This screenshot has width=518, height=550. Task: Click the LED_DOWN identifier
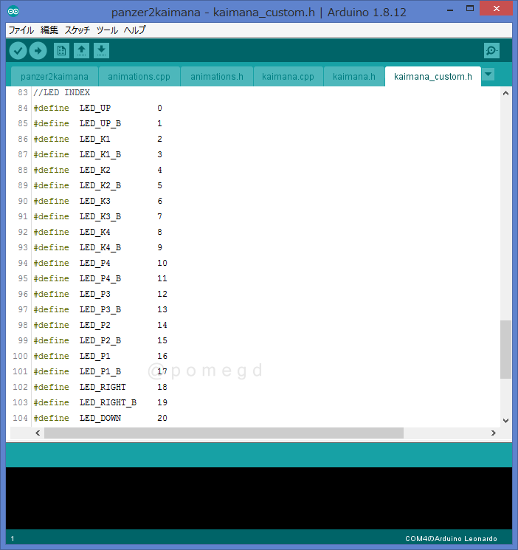tap(100, 418)
